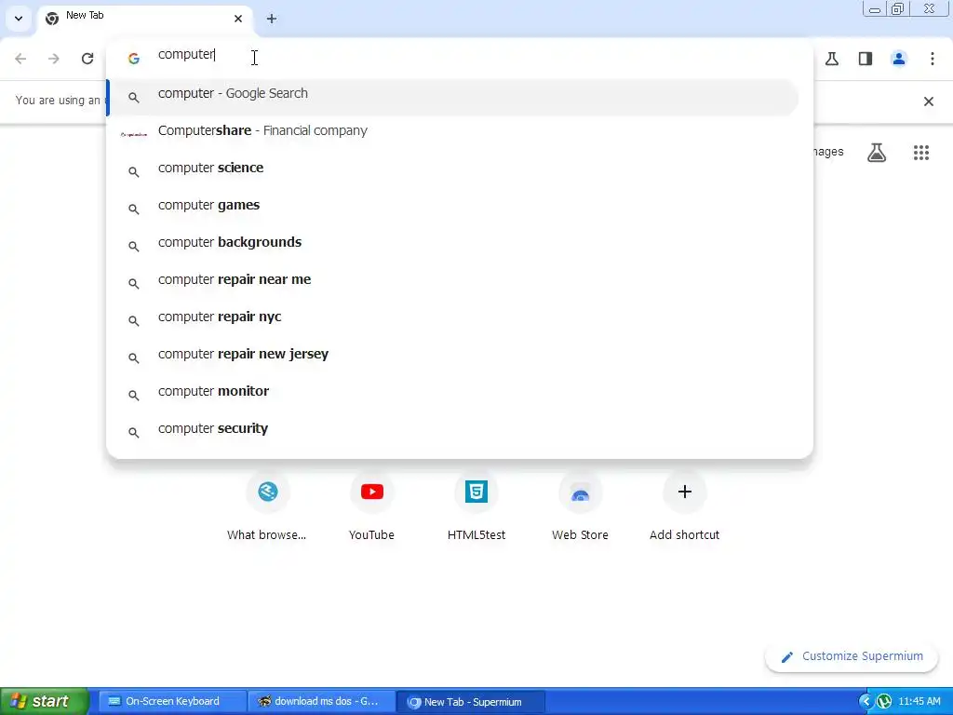Click the uTorrent tray icon
This screenshot has width=953, height=715.
point(884,702)
